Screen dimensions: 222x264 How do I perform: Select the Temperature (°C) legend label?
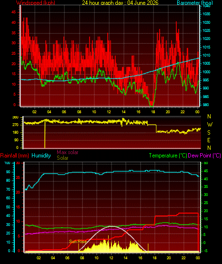[x=168, y=156]
